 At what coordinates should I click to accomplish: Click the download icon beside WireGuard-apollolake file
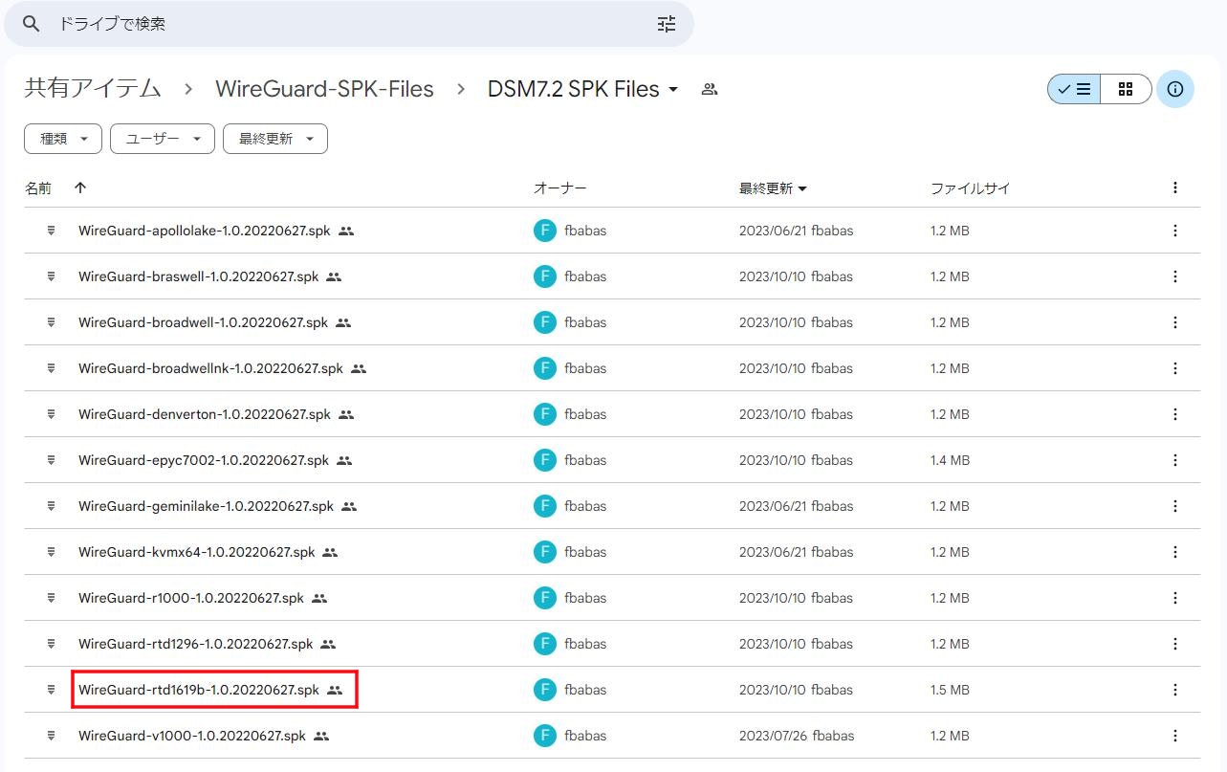click(50, 231)
